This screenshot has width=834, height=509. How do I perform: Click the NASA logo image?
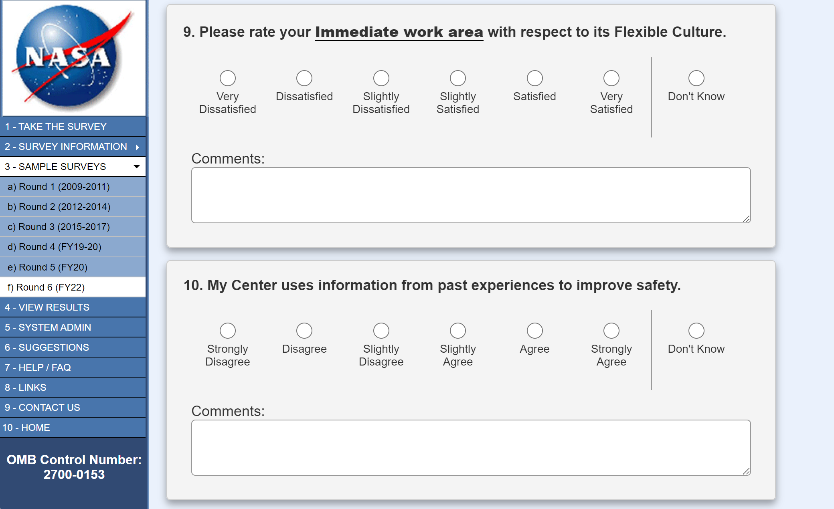tap(73, 58)
